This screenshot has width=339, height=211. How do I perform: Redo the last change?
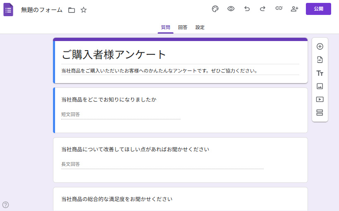(262, 9)
